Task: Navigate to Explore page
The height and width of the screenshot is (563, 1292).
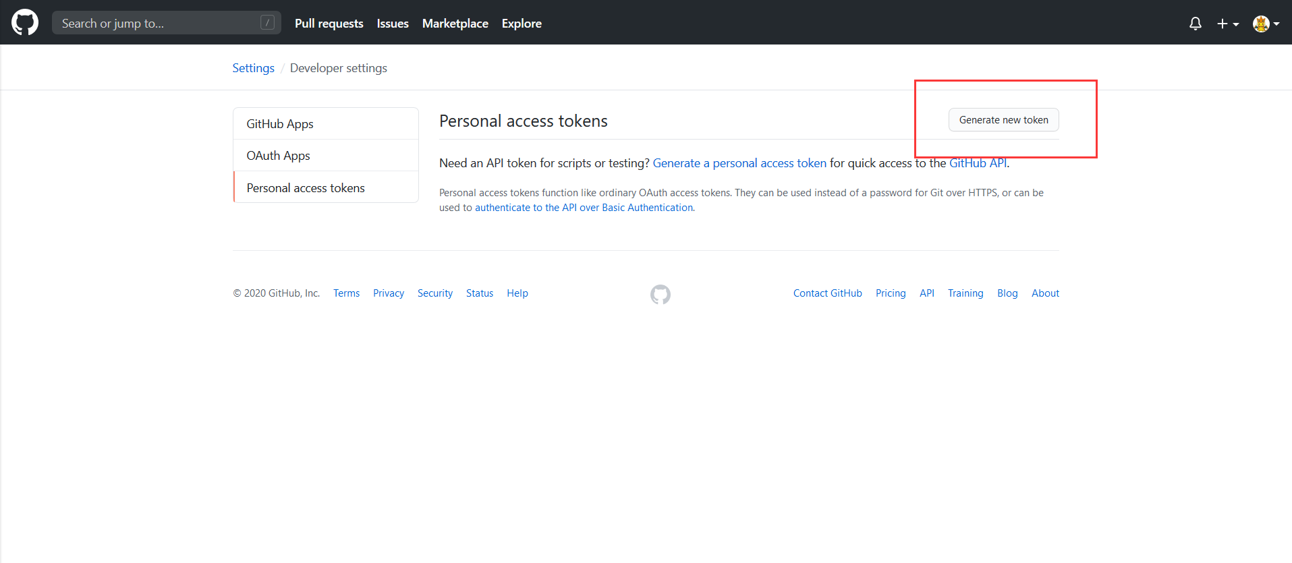Action: click(522, 24)
